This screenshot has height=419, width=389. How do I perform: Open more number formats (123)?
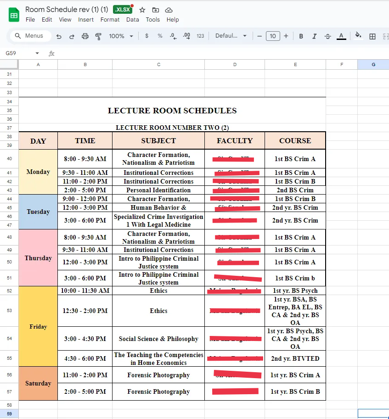click(x=200, y=36)
